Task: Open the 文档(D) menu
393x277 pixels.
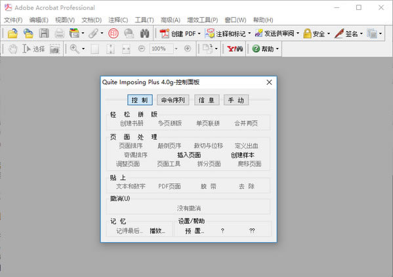Action: (x=91, y=20)
